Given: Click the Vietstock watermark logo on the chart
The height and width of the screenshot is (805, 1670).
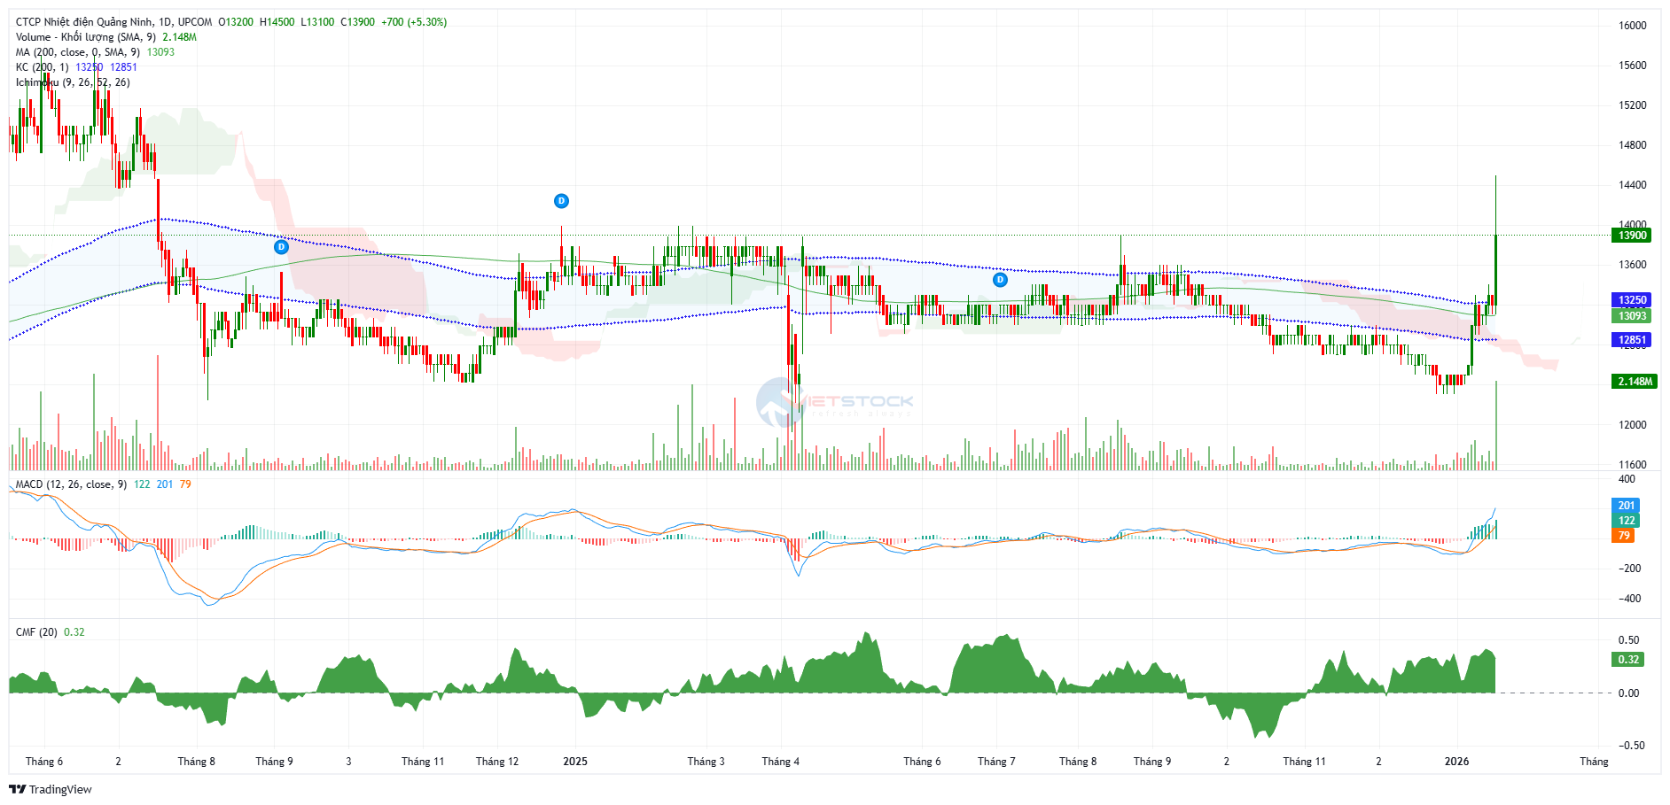Looking at the screenshot, I should tap(833, 404).
